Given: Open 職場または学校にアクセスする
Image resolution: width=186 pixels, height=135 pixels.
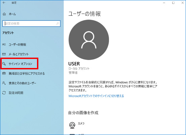Looking at the screenshot, I should (x=27, y=73).
